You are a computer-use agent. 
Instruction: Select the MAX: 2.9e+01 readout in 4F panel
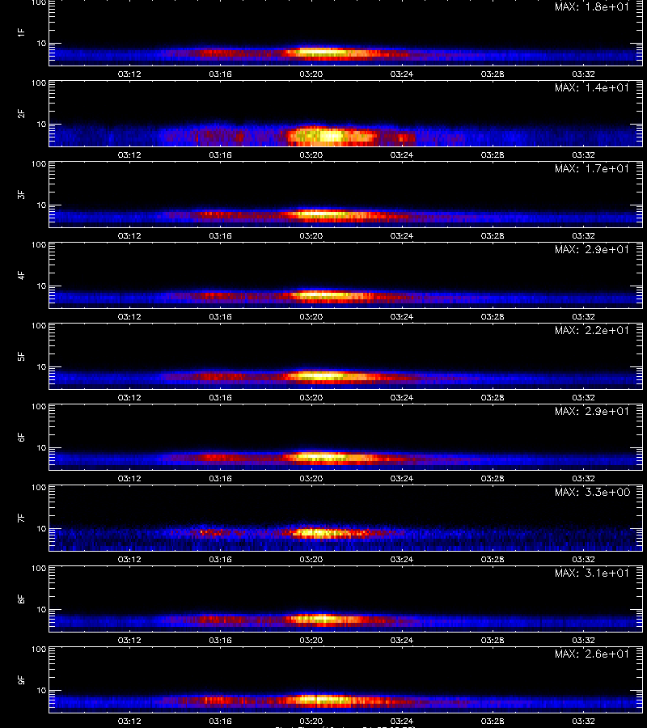(x=592, y=249)
